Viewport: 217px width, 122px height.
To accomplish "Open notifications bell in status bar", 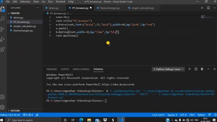I will [215, 115].
